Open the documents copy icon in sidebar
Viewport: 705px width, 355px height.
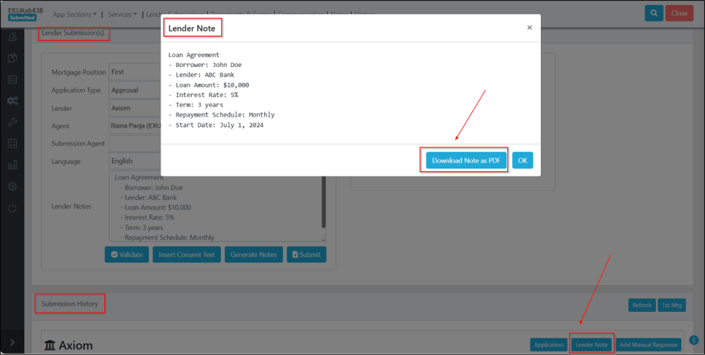[x=12, y=58]
